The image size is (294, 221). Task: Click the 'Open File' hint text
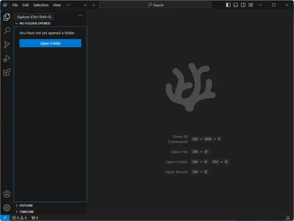(179, 152)
